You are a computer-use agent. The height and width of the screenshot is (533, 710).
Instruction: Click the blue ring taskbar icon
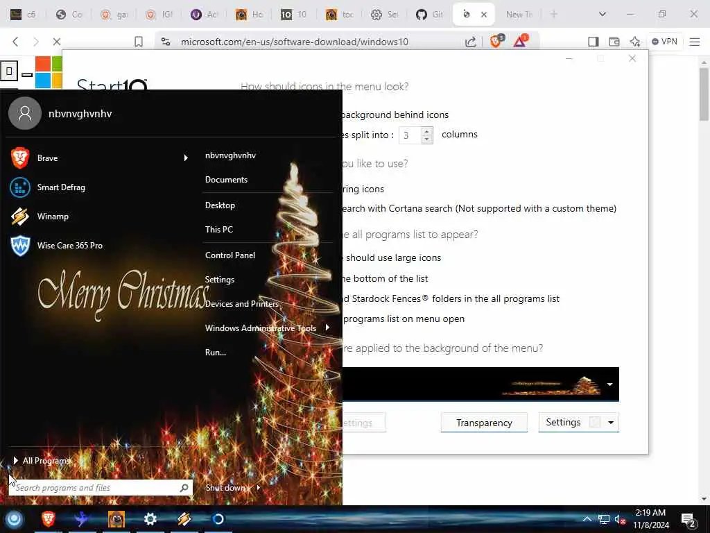[218, 519]
